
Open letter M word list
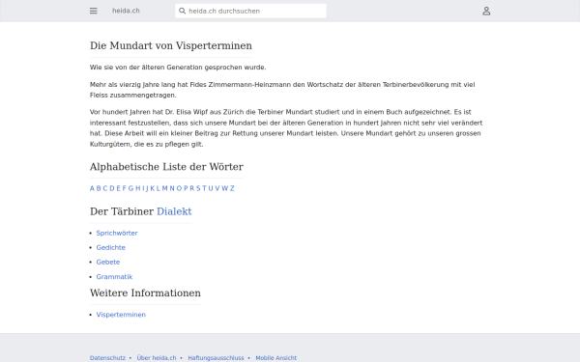point(165,188)
